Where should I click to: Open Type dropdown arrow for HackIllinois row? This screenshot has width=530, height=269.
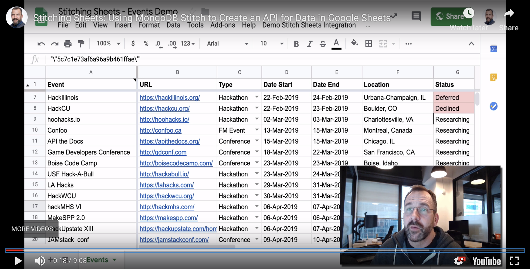(257, 97)
